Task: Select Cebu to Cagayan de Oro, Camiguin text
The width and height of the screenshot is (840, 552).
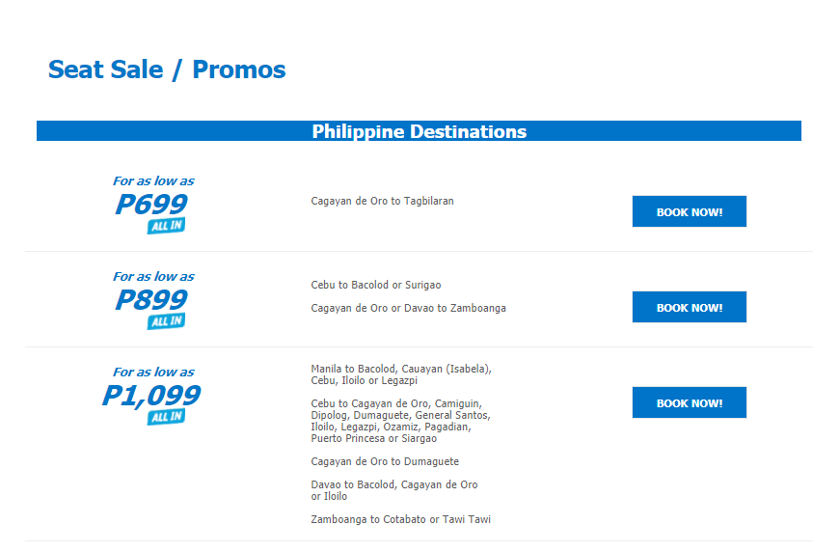Action: [x=401, y=421]
